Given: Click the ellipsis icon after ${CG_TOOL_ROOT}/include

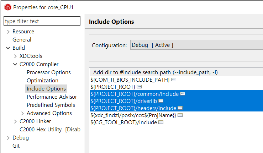Looking at the screenshot, I should click(x=161, y=122).
